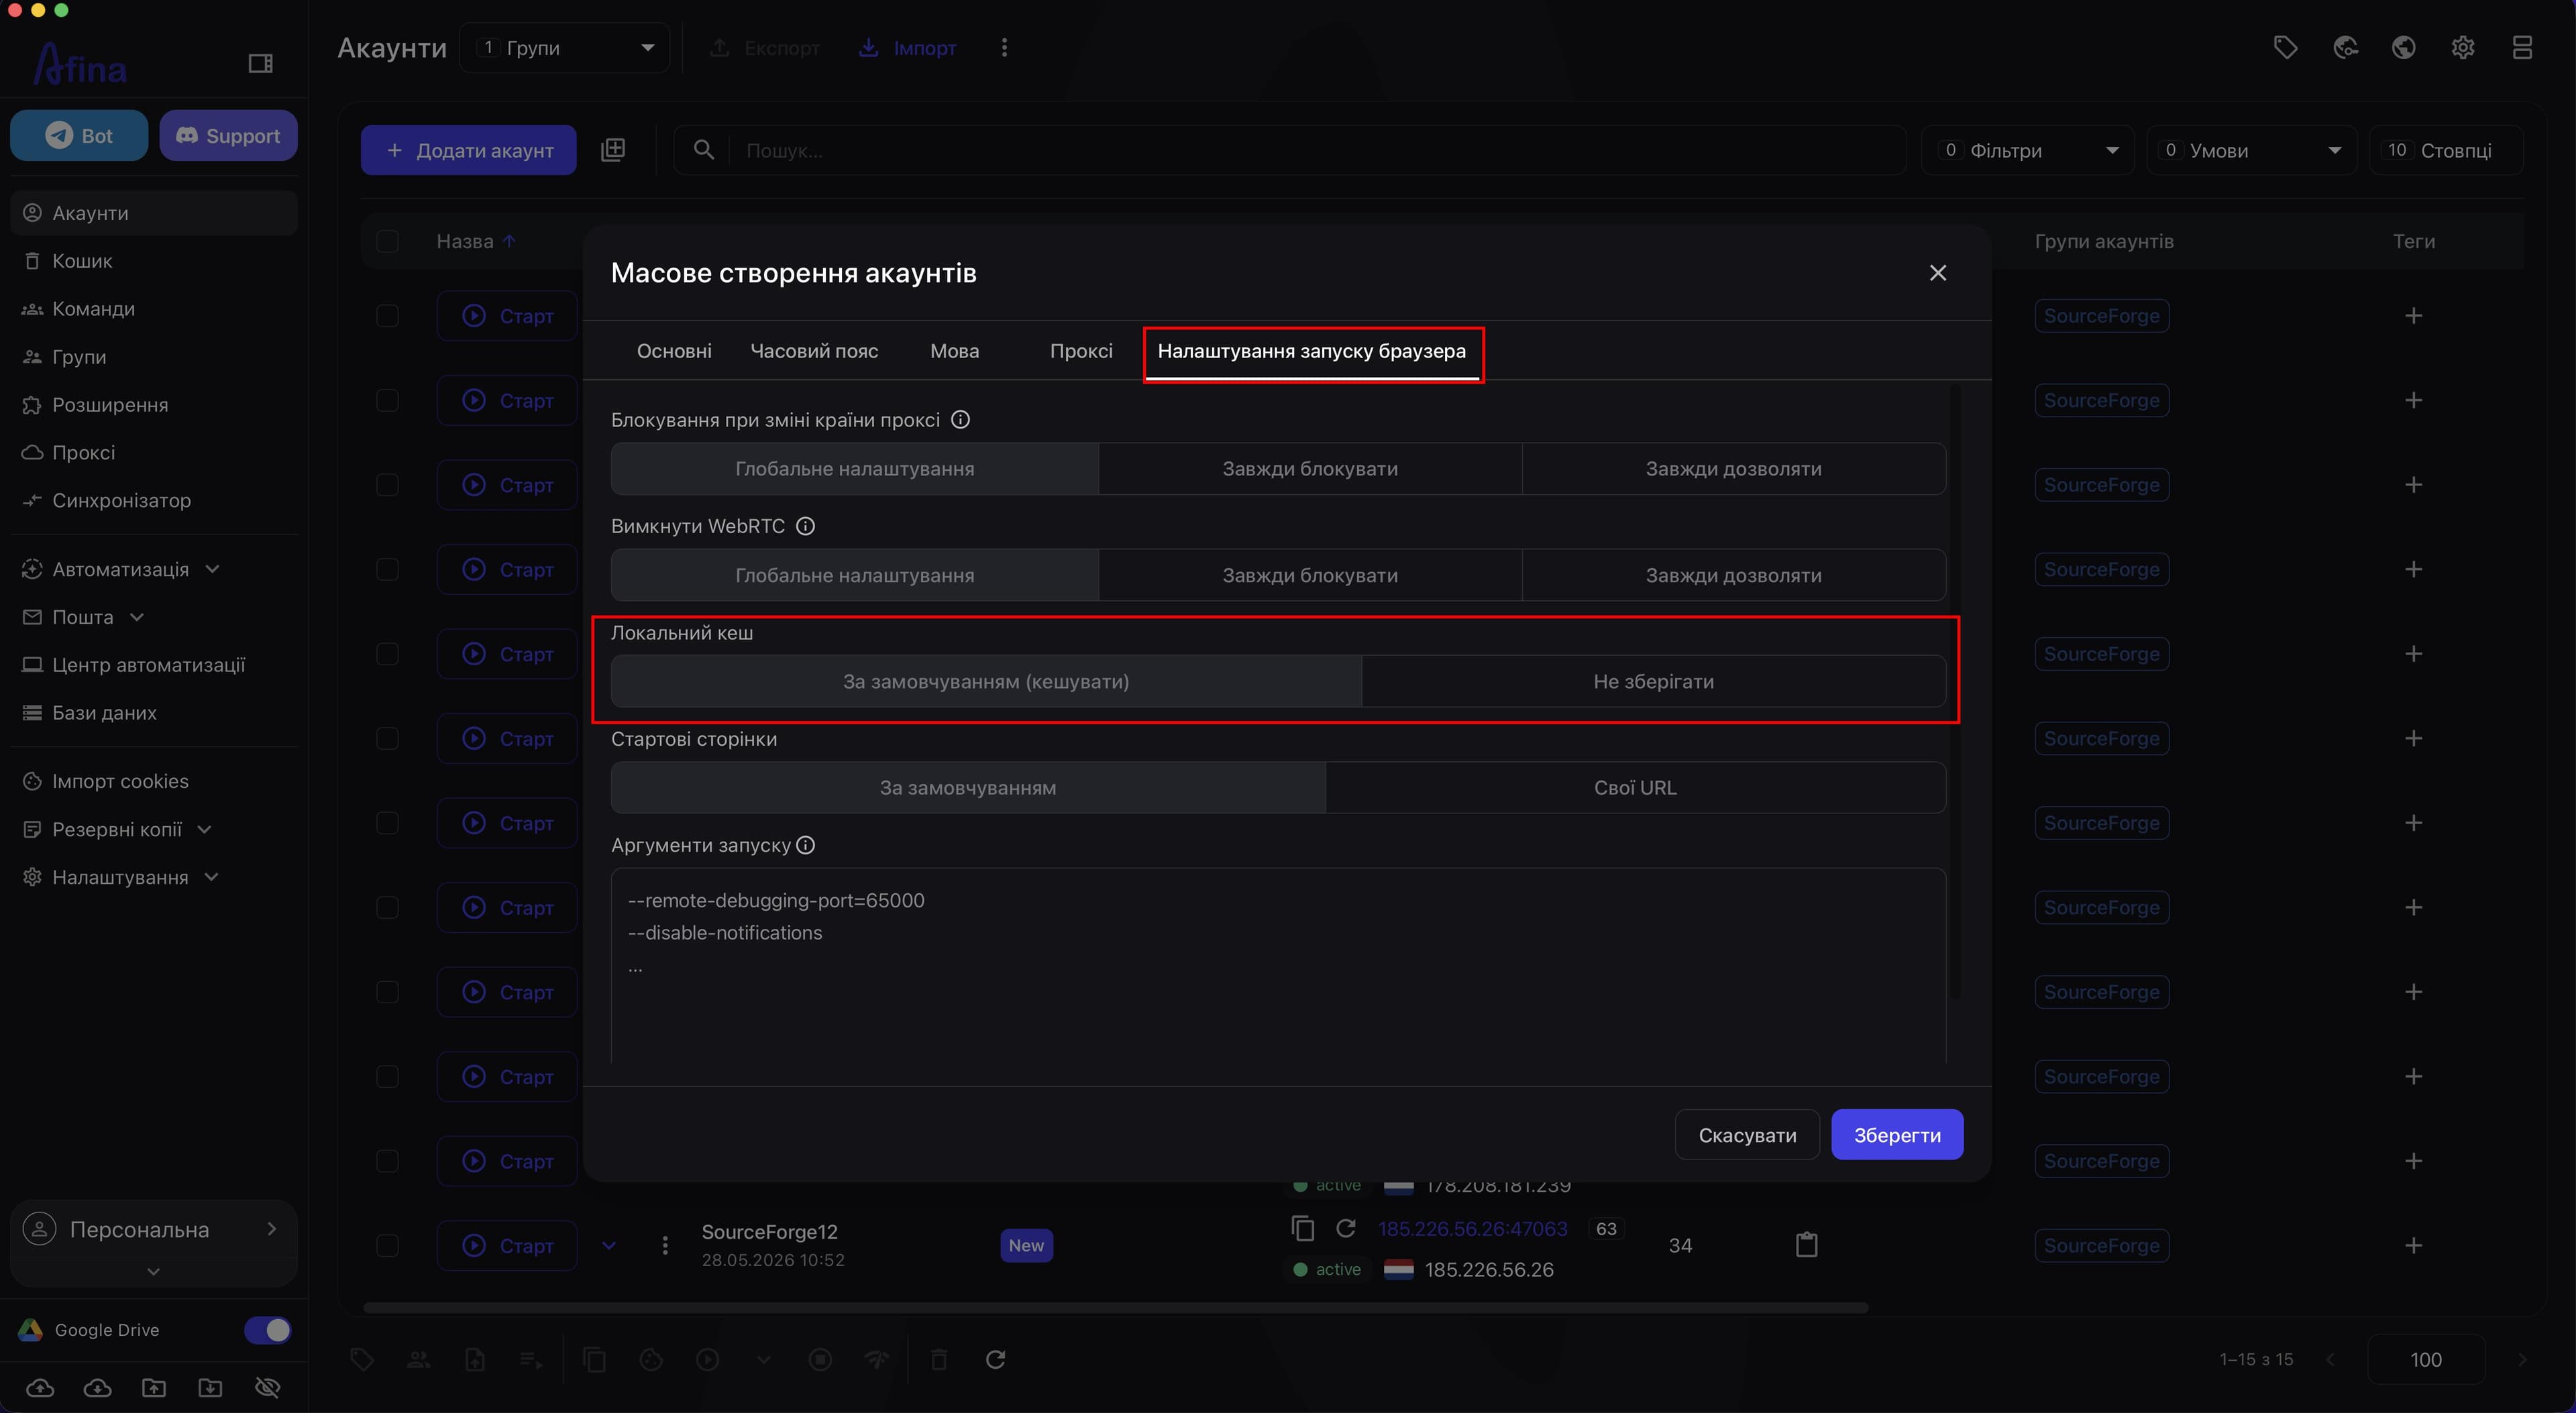Screen dimensions: 2576x1413
Task: Click the globe icon in top bar
Action: pos(2404,47)
